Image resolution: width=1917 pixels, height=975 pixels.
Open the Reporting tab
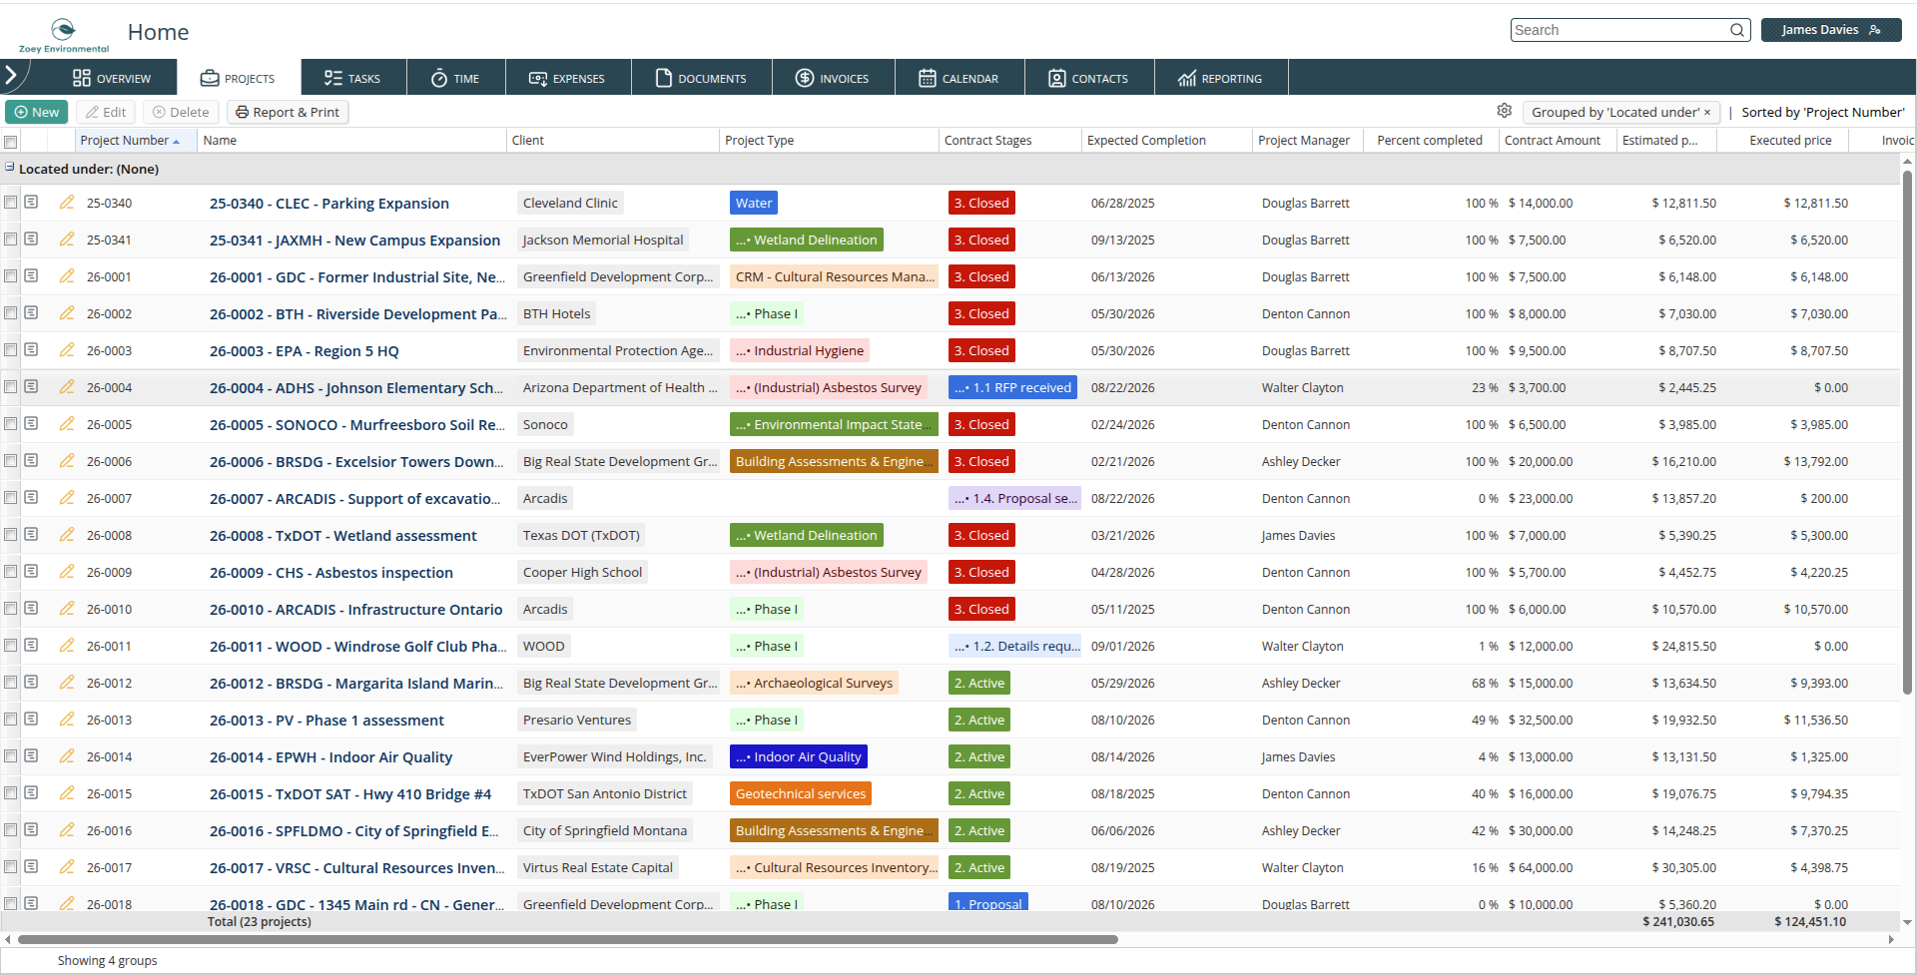pyautogui.click(x=1220, y=78)
